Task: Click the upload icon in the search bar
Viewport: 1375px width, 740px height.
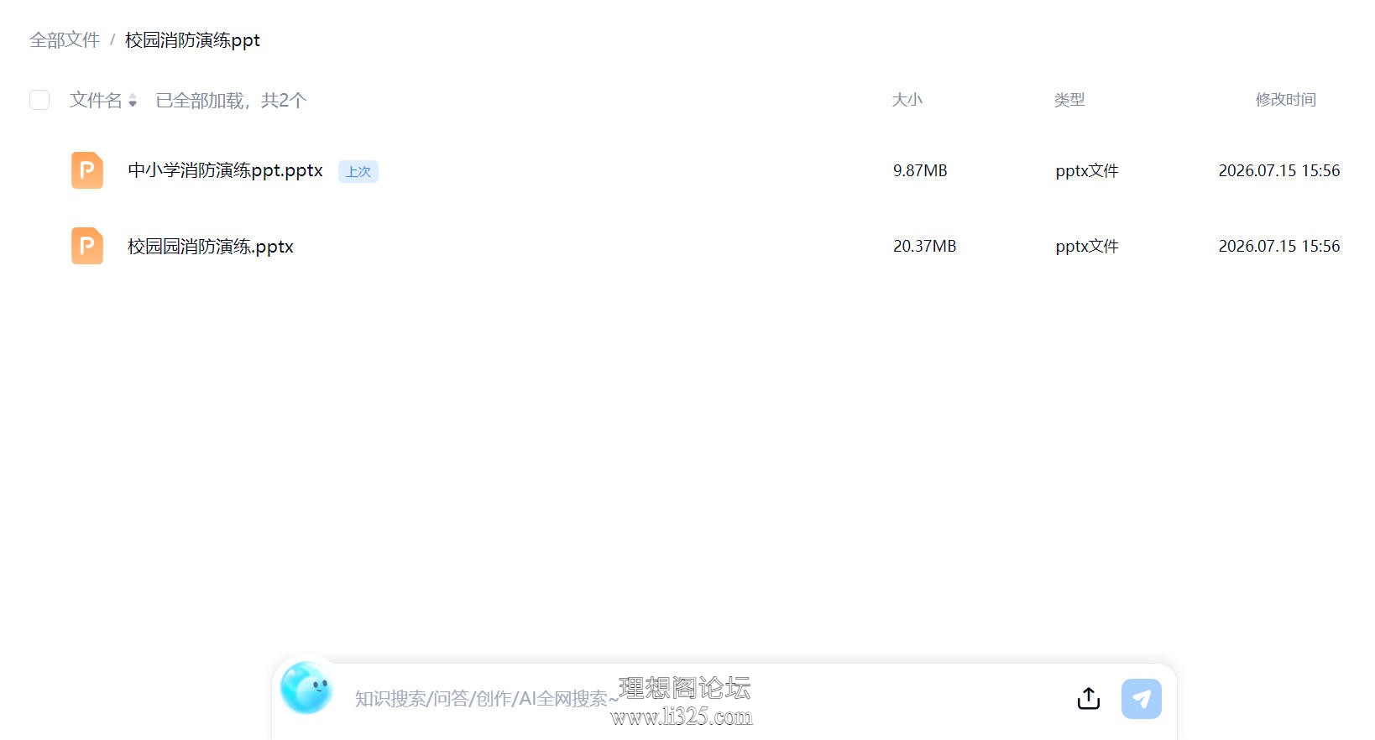Action: coord(1089,698)
